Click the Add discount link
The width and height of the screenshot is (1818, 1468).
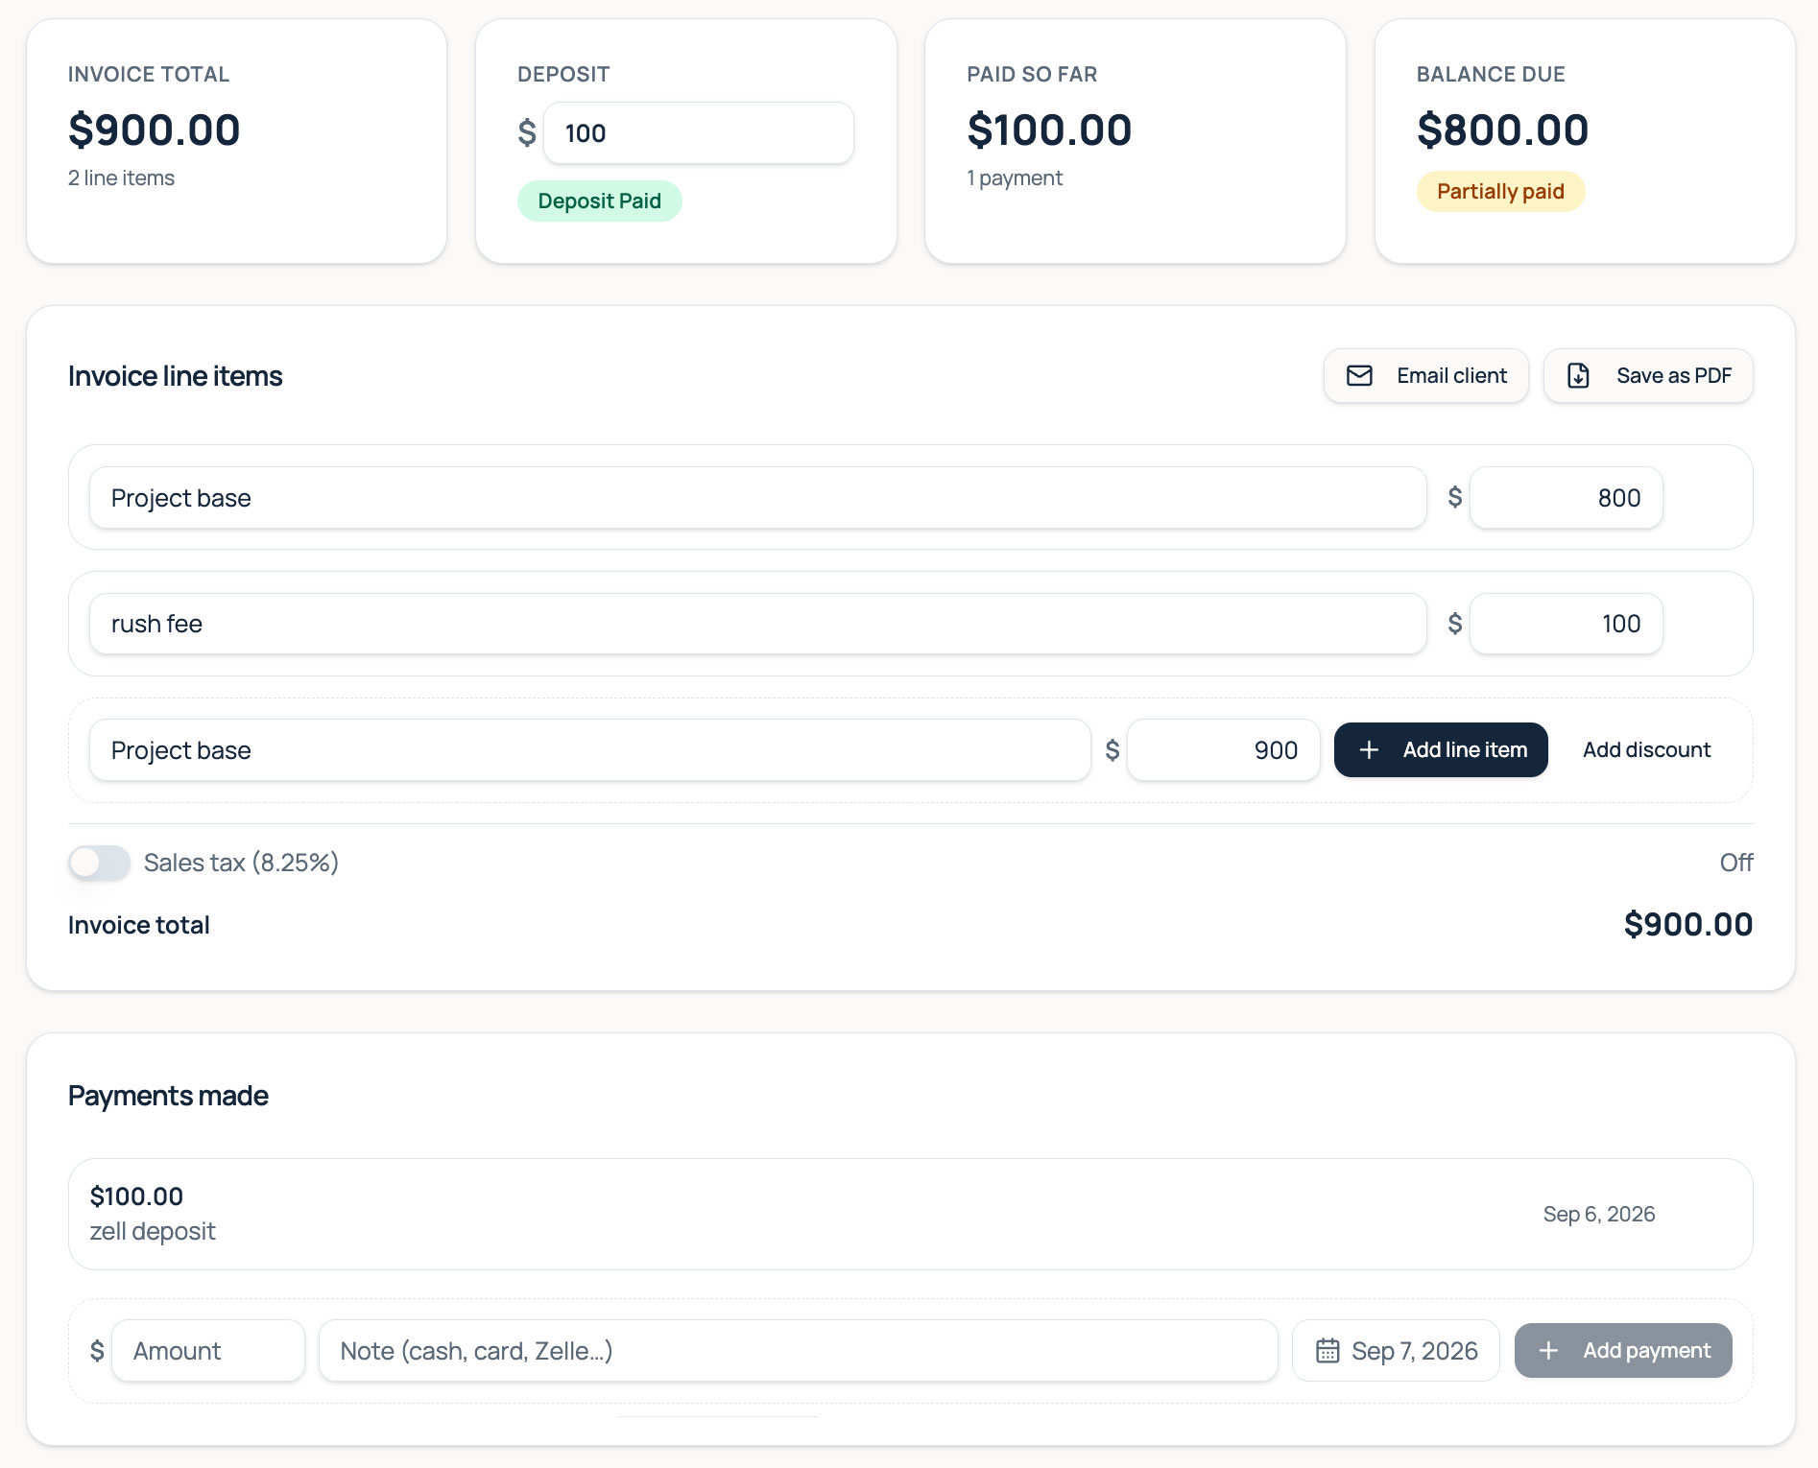(x=1646, y=750)
